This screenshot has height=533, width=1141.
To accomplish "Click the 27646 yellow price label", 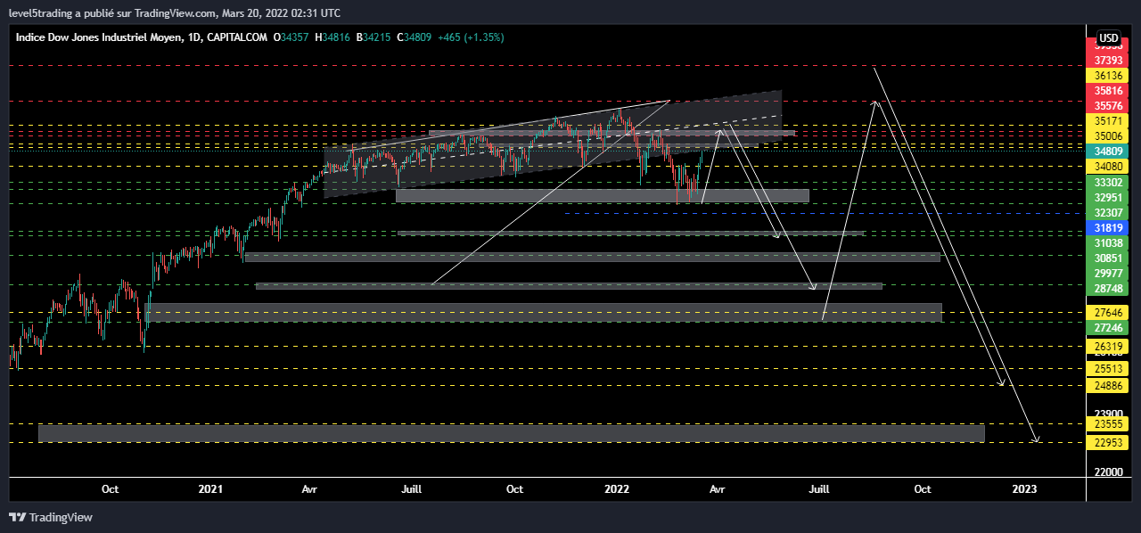I will pyautogui.click(x=1109, y=313).
